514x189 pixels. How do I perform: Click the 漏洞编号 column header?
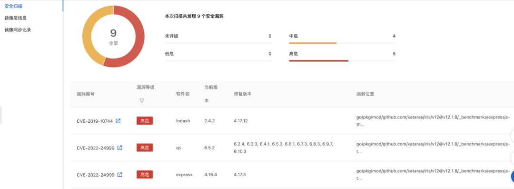[86, 94]
